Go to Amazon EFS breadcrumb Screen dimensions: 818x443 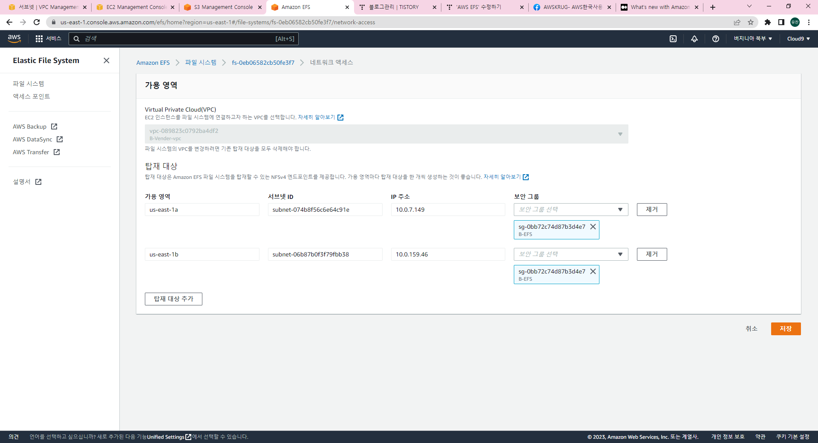(153, 63)
